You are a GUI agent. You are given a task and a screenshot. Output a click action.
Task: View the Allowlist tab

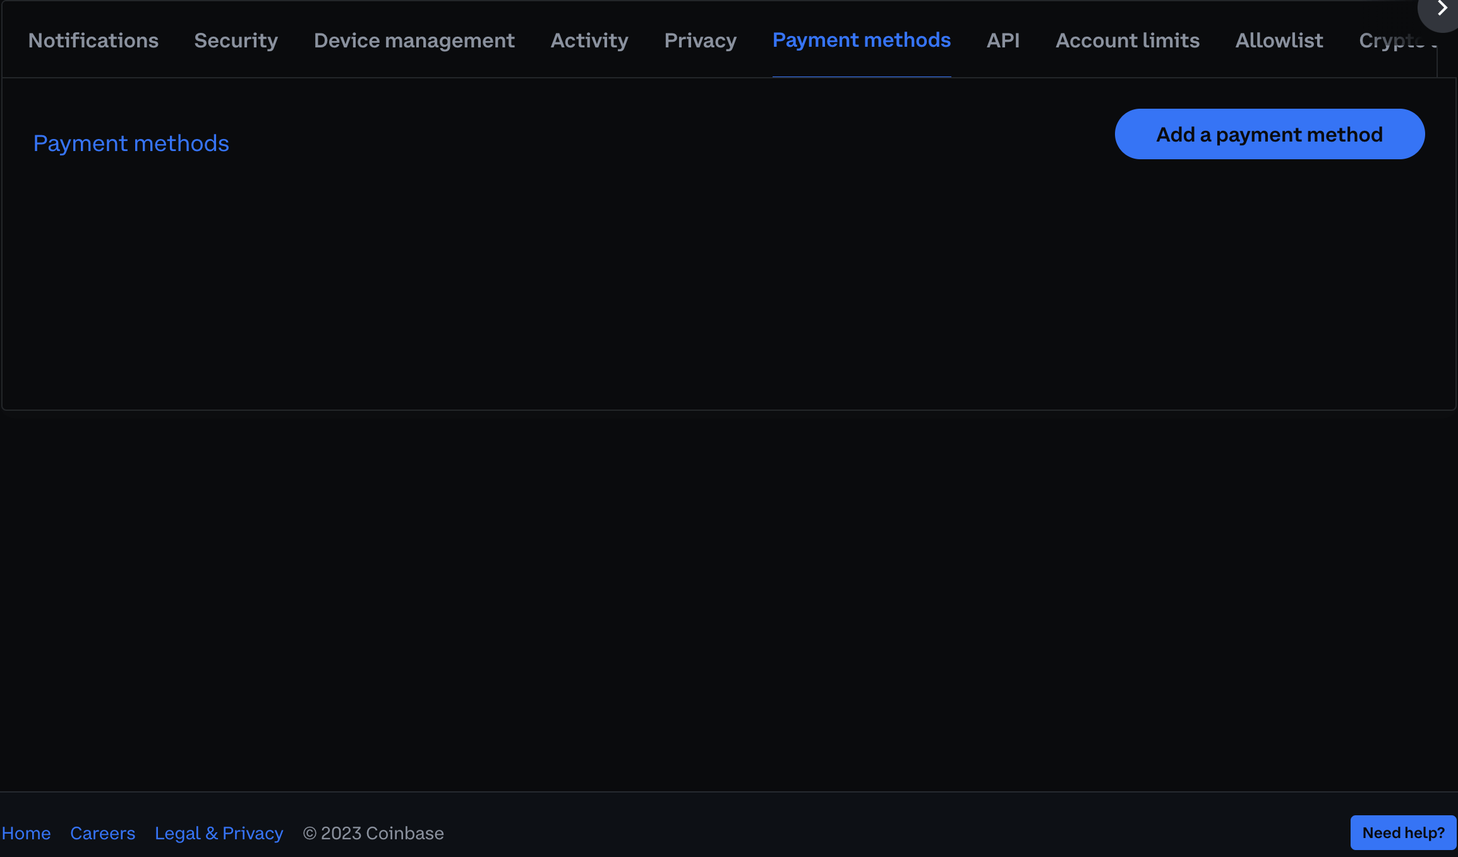(1279, 40)
